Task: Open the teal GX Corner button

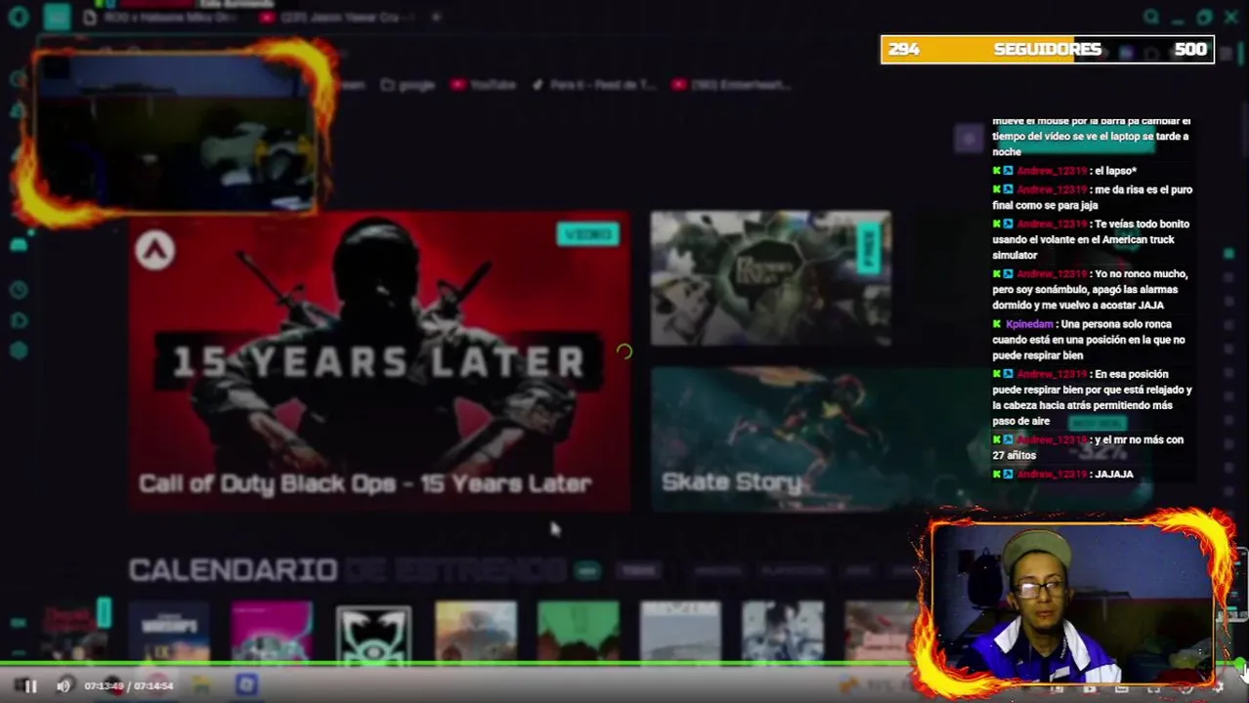Action: click(x=57, y=17)
